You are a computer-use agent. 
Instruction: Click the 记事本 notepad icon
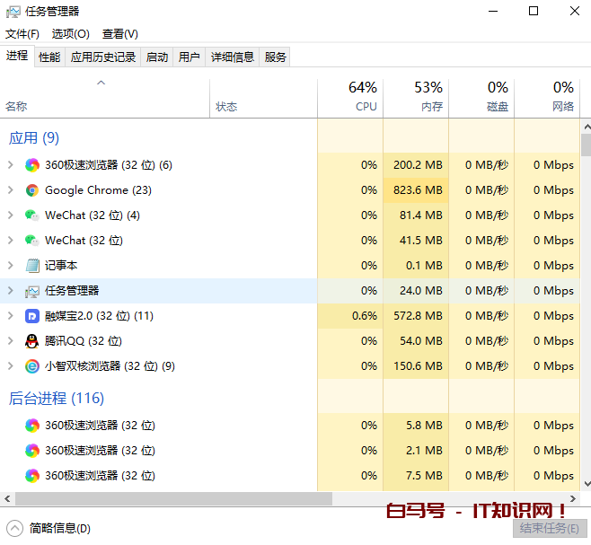32,266
